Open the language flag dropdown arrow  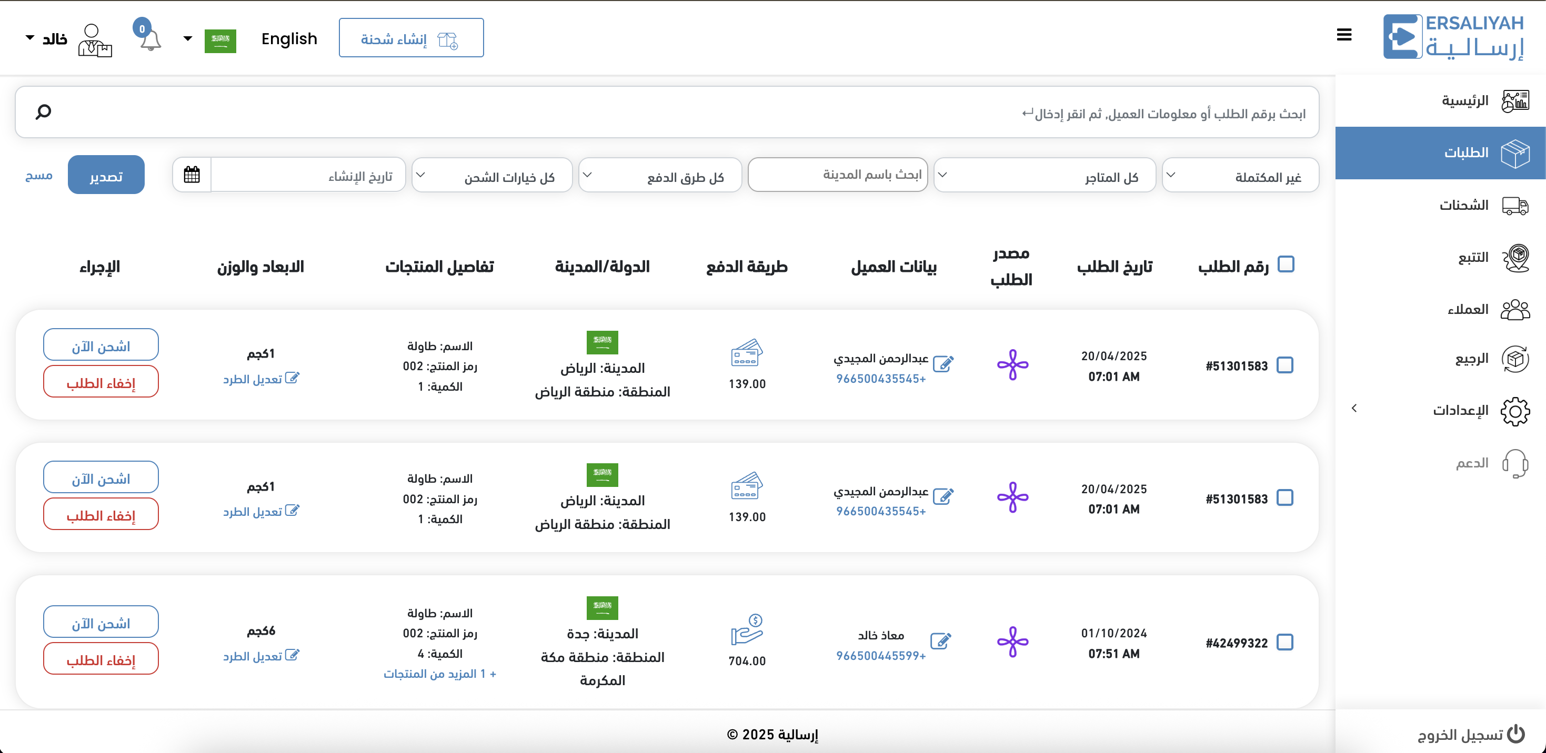pos(188,39)
